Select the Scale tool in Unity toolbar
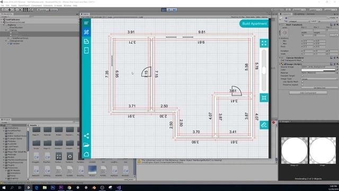The image size is (339, 191). coord(20,10)
